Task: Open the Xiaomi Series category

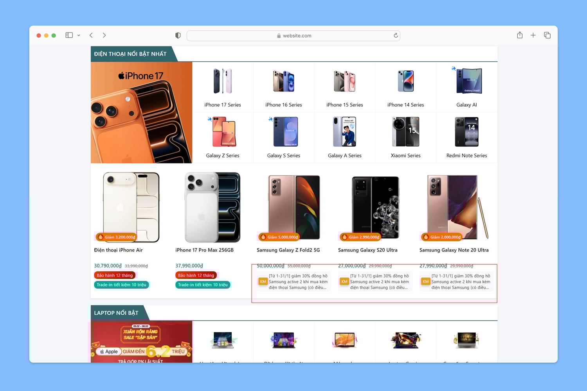Action: tap(405, 138)
